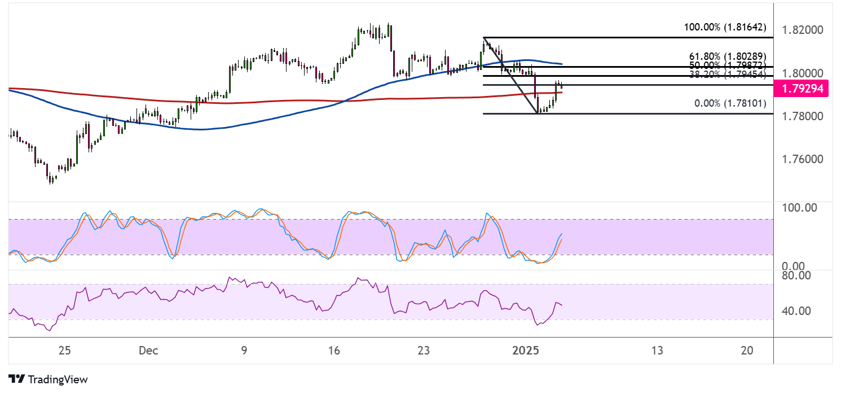This screenshot has height=394, width=841.
Task: Click the 25 date on time axis
Action: 64,351
